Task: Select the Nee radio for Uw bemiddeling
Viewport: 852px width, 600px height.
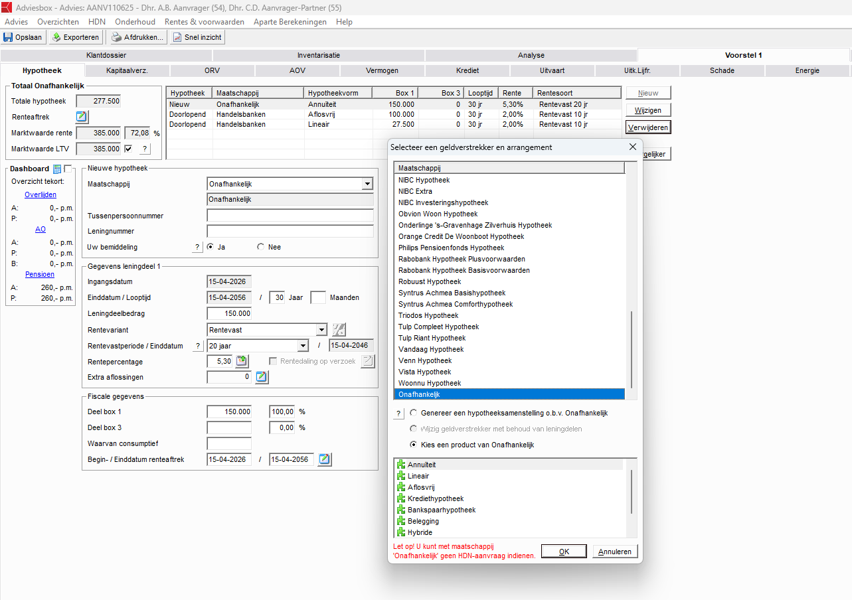Action: pos(261,247)
